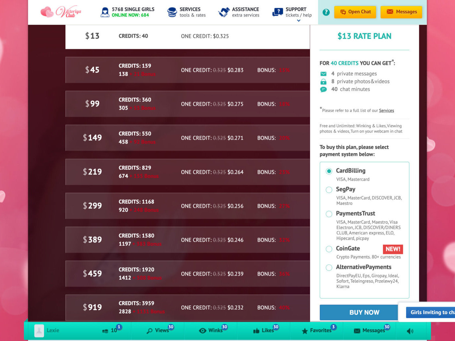Image resolution: width=455 pixels, height=341 pixels.
Task: Click the Support tickets chat icon
Action: 278,12
